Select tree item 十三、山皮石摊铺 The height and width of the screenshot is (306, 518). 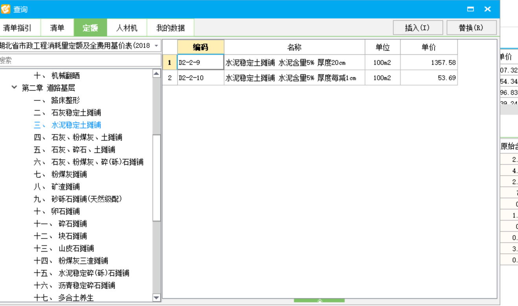click(x=64, y=248)
